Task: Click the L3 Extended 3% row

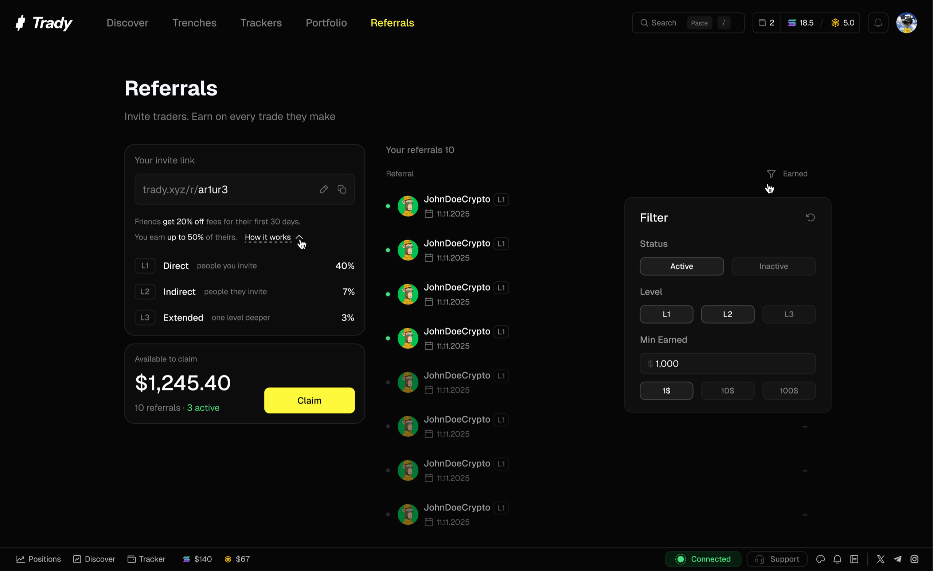Action: coord(245,318)
